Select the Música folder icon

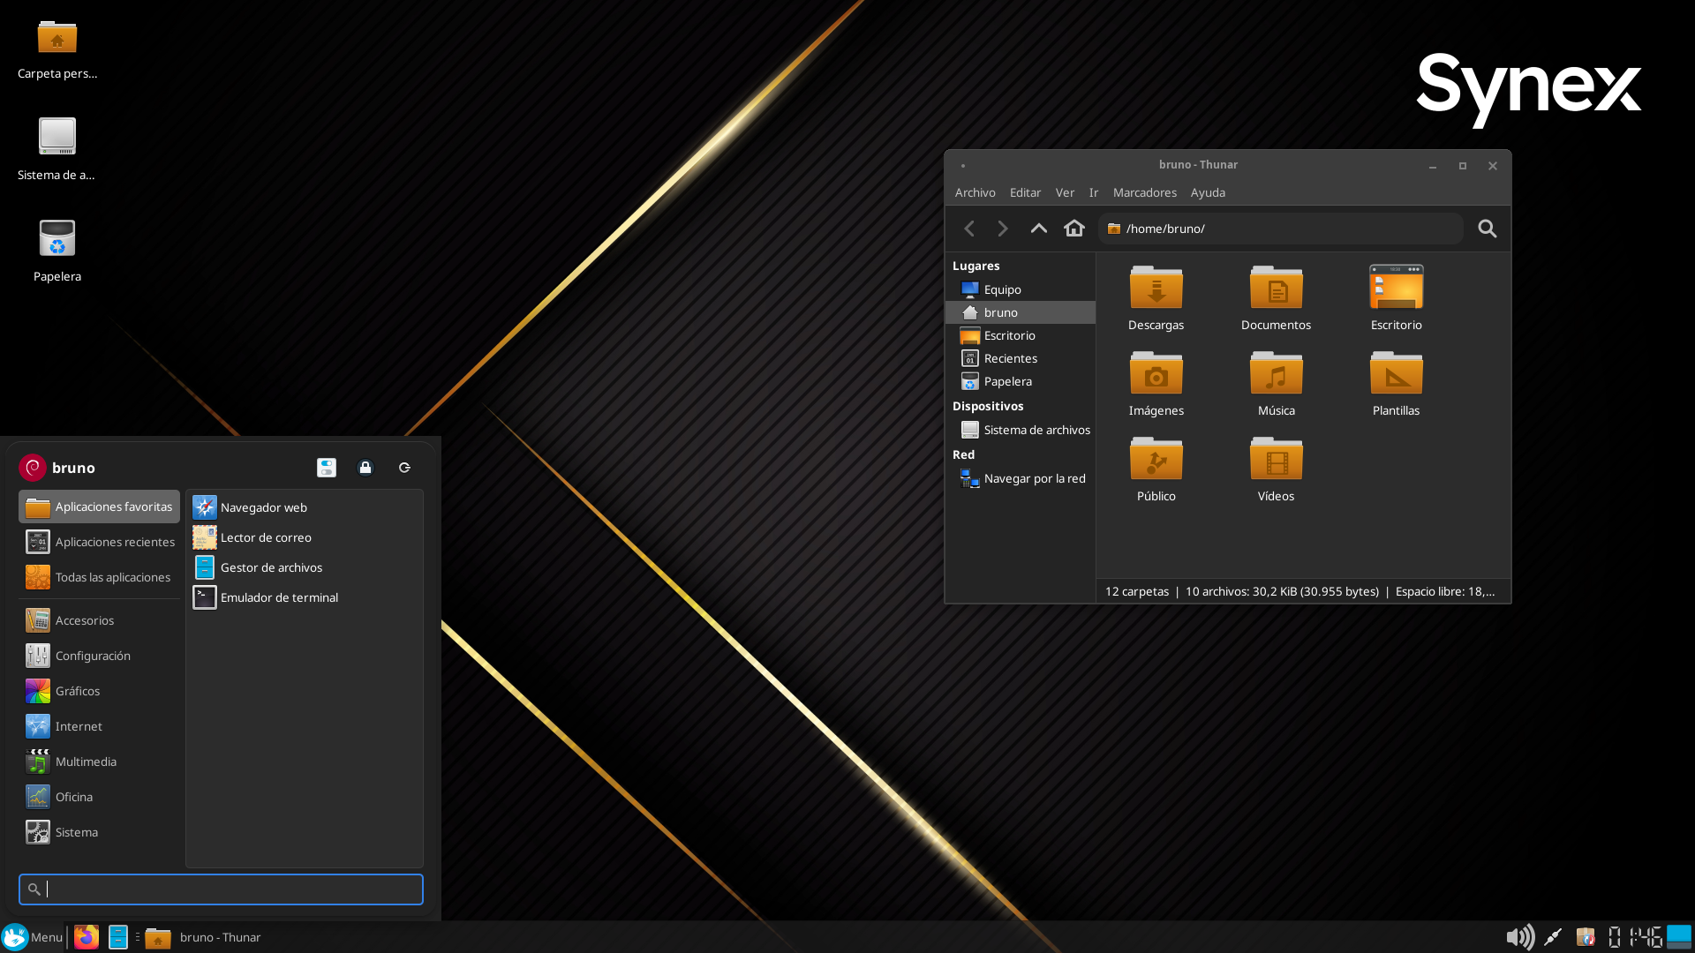point(1276,374)
